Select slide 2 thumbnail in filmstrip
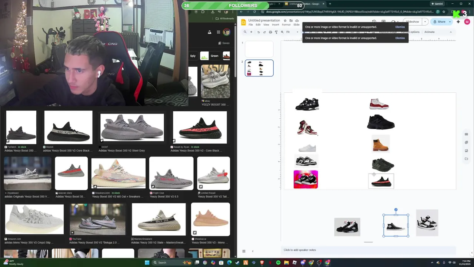474x267 pixels. click(259, 68)
